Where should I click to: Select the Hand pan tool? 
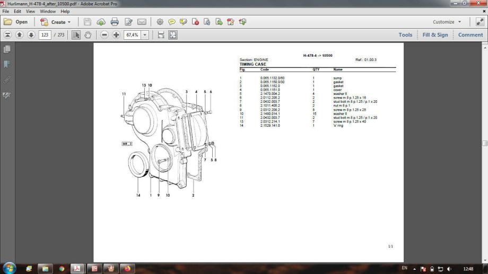(x=88, y=35)
